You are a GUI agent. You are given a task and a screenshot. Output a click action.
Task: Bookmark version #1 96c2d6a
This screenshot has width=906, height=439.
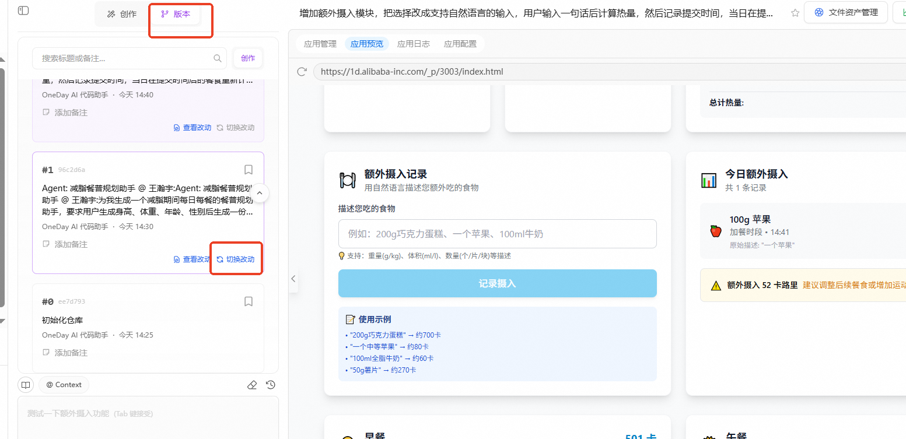[x=249, y=170]
